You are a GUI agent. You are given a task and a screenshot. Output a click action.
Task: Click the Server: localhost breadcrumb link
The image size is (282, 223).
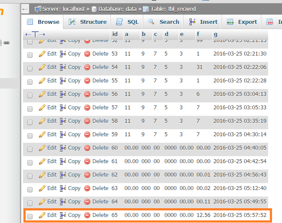[x=64, y=9]
